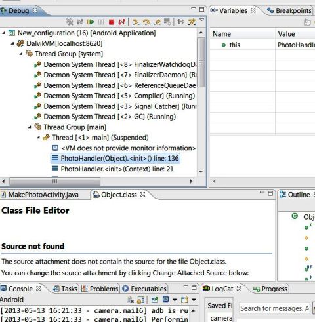315x322 pixels.
Task: Open the Open Console dropdown arrow
Action: (194, 300)
